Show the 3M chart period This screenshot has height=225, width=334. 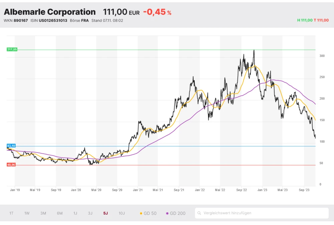[43, 213]
